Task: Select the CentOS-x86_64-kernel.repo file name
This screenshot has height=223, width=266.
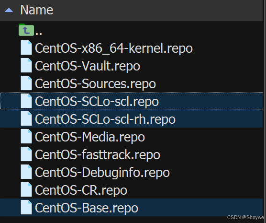Action: click(x=114, y=48)
